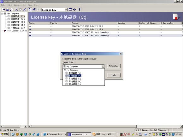This screenshot has width=183, height=137.
Task: Sort by the Order number column header
Action: pos(171,23)
